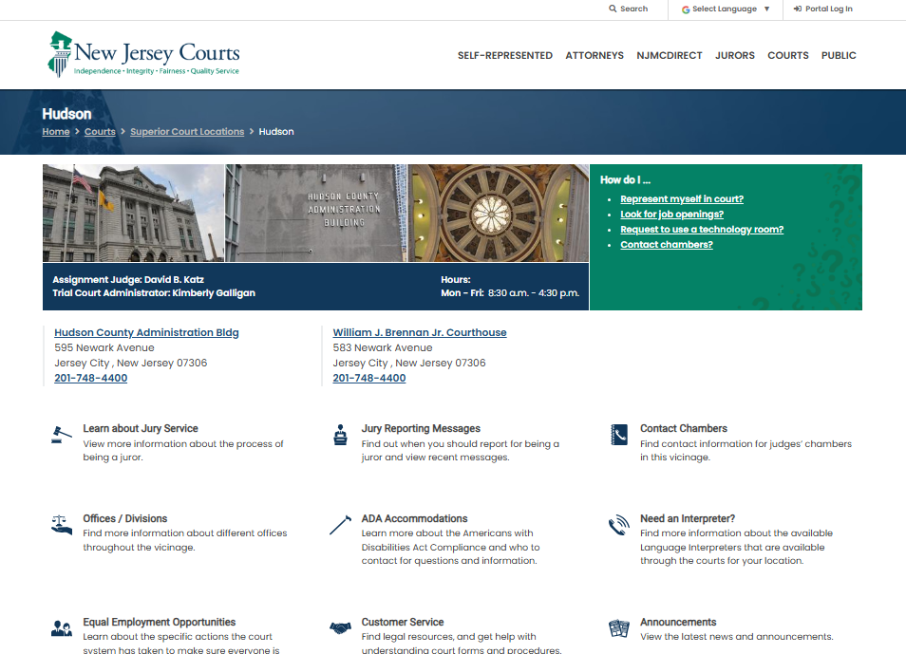Open the Self-Represented menu
Viewport: 906px width, 654px height.
coord(504,56)
